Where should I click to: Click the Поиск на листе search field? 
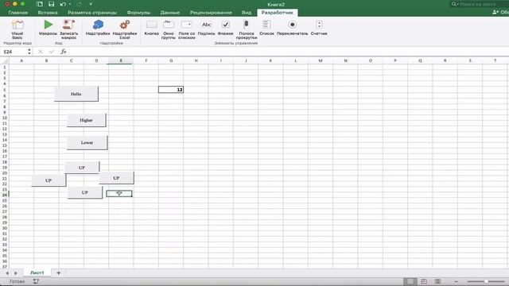pyautogui.click(x=479, y=4)
